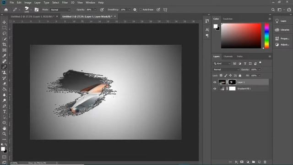The height and width of the screenshot is (165, 293).
Task: Create a new group folder
Action: click(x=253, y=162)
